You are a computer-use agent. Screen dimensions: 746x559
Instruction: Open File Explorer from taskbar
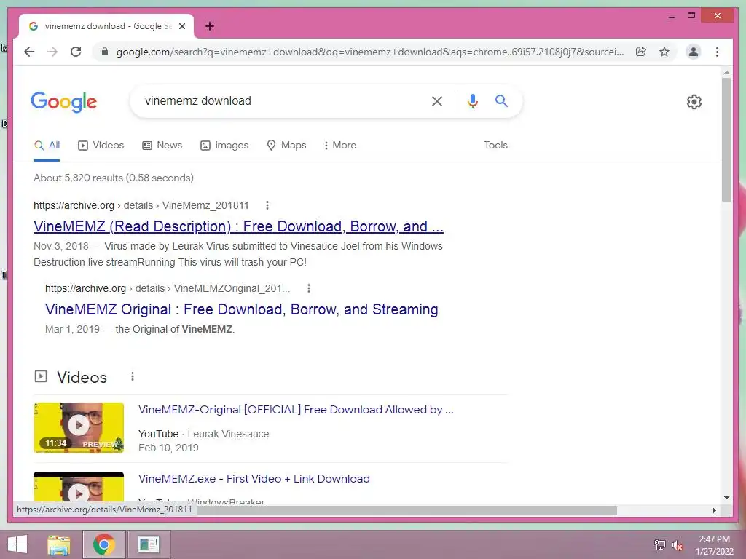[59, 544]
